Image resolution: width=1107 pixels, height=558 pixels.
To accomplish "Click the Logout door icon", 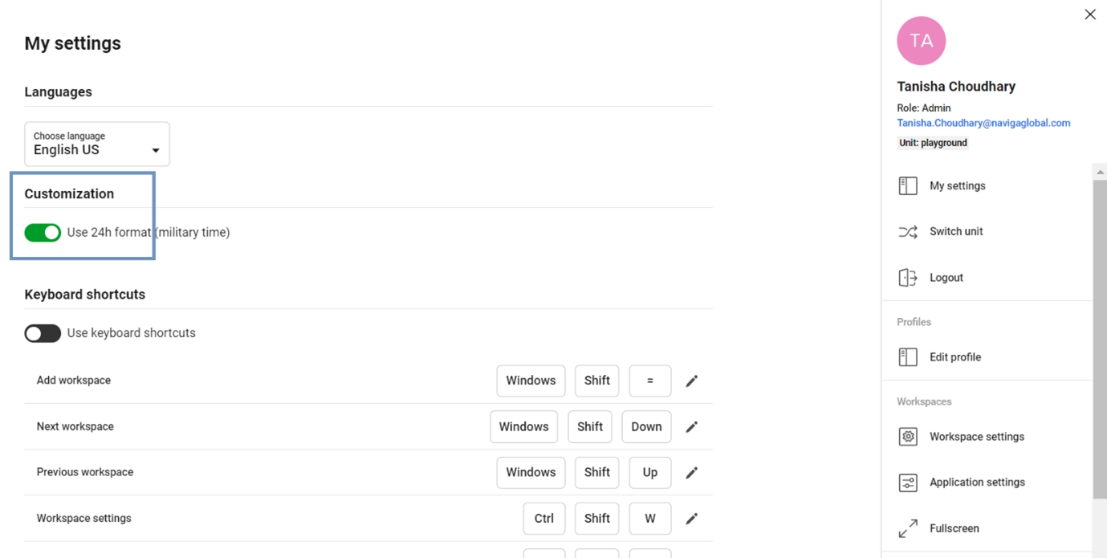I will [908, 278].
